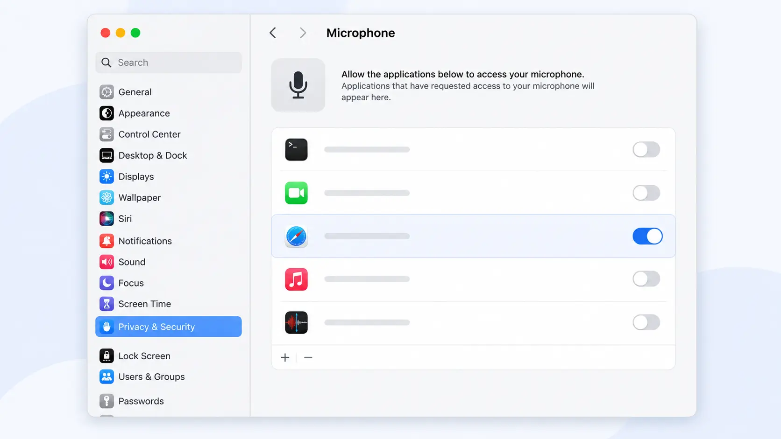This screenshot has height=439, width=781.
Task: Select the Music app icon in list
Action: (x=296, y=279)
